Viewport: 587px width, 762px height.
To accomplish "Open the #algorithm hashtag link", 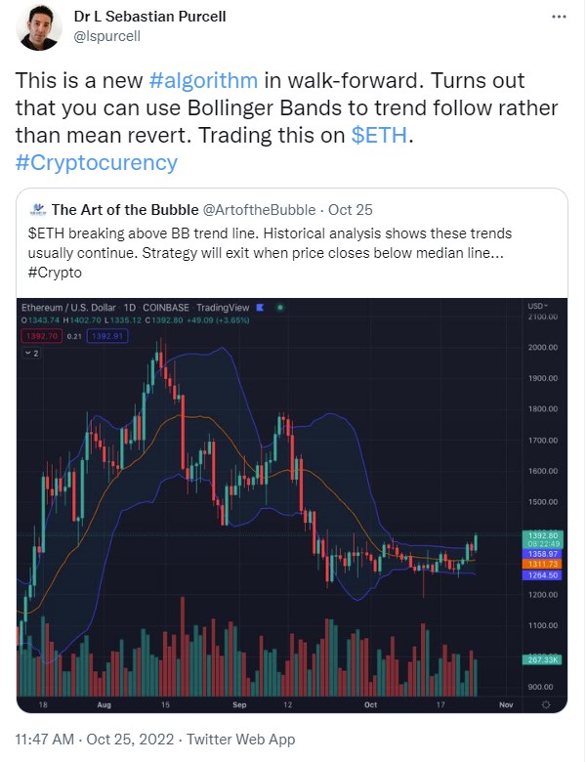I will [x=203, y=81].
